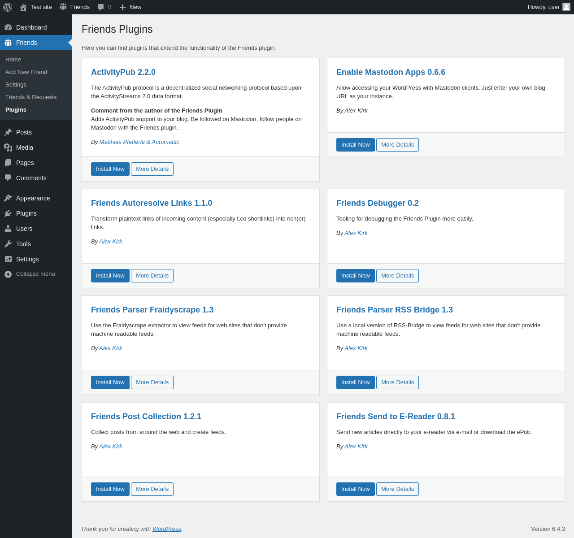Viewport: 574px width, 538px height.
Task: Open Friends Autoresolve Links 1.1.0 title link
Action: [x=152, y=203]
